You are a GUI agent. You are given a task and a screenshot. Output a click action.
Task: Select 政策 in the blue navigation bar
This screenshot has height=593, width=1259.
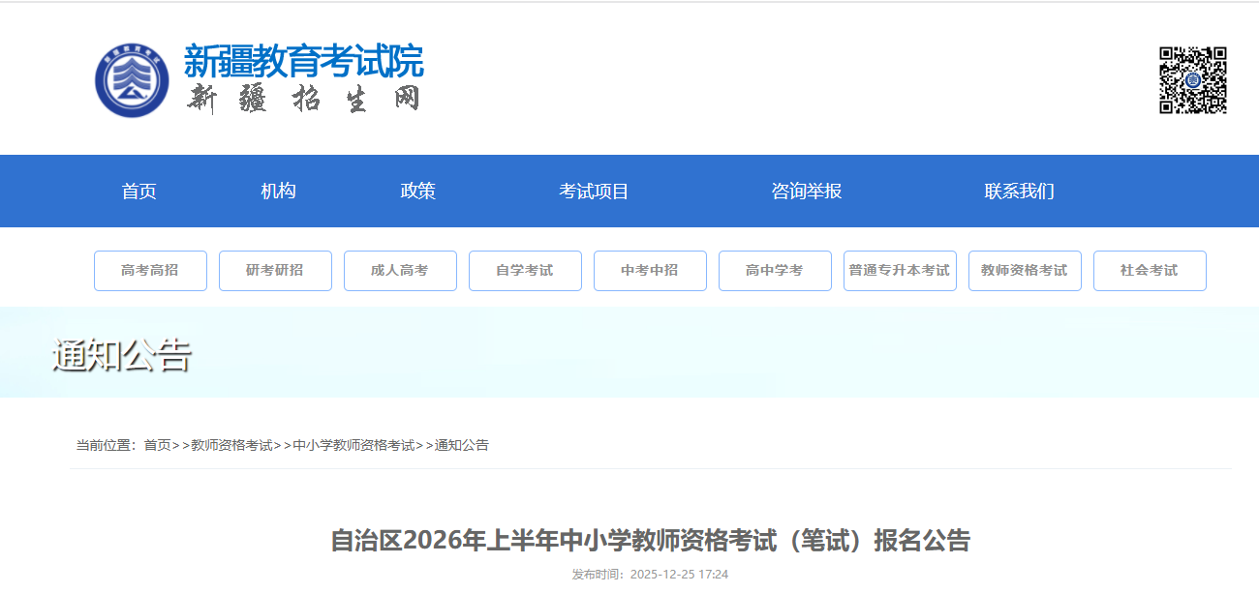[417, 192]
